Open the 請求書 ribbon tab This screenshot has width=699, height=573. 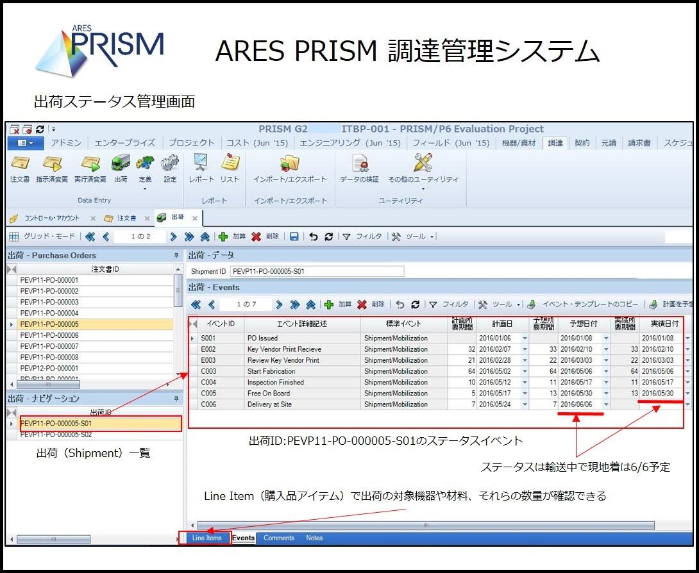point(639,143)
